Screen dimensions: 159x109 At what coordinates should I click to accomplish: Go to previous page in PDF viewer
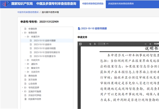[90, 44]
